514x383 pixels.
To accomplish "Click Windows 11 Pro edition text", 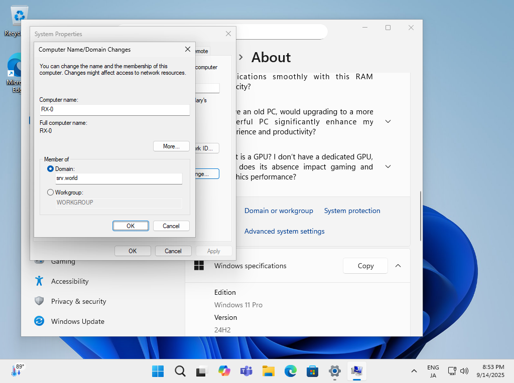I will point(238,305).
